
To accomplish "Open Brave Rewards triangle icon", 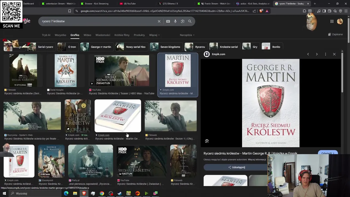I will (x=267, y=11).
